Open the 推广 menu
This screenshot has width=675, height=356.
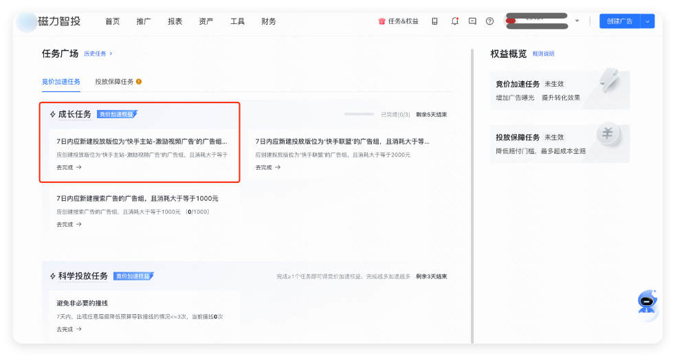(x=144, y=21)
